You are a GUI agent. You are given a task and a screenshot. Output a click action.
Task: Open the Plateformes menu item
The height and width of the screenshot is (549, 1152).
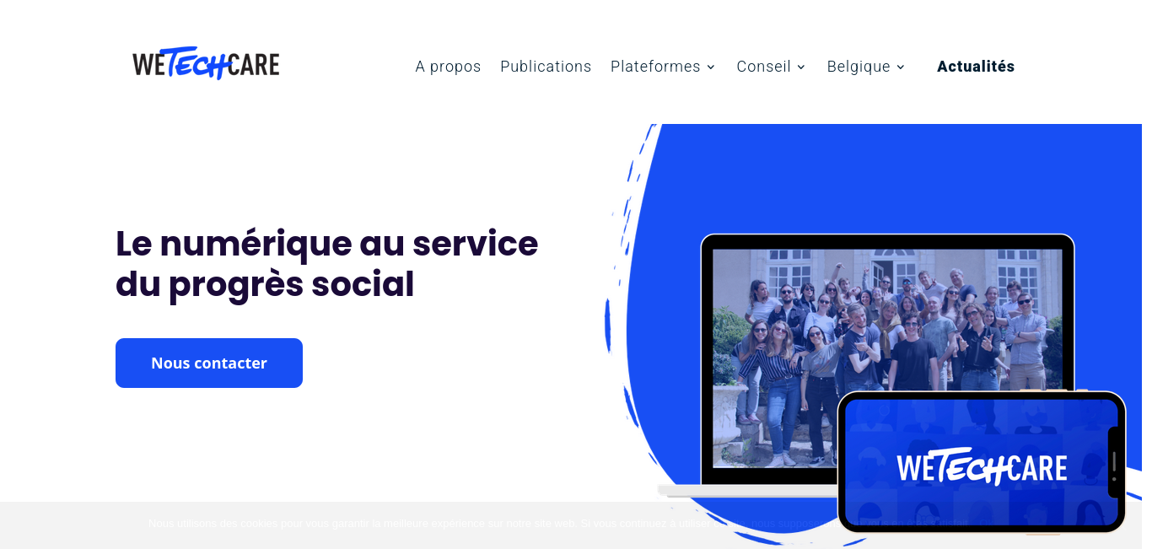click(655, 67)
